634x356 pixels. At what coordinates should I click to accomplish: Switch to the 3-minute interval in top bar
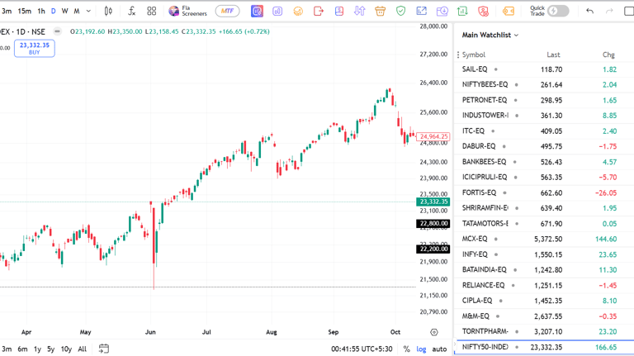point(7,12)
